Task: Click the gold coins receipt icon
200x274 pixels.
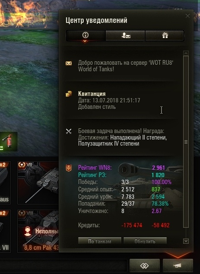Action: [x=69, y=94]
